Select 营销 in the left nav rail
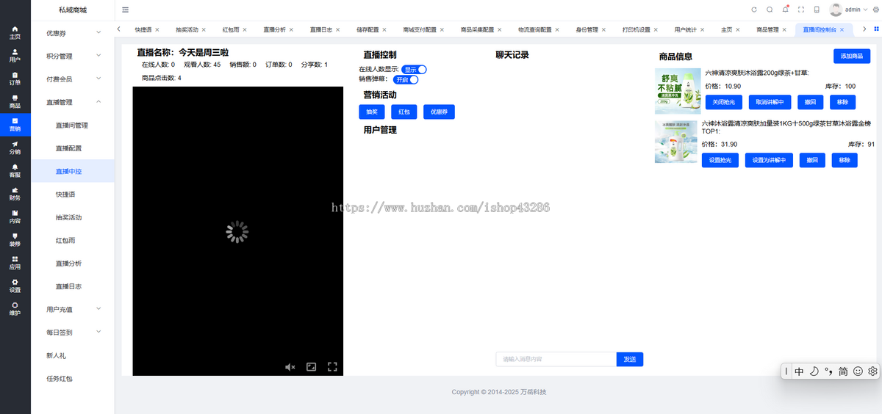The width and height of the screenshot is (882, 414). click(x=15, y=125)
